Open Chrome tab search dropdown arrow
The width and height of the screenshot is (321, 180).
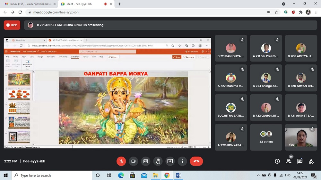click(283, 4)
